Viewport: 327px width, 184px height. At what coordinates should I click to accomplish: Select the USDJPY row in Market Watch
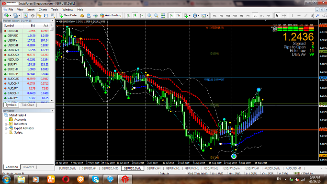[26, 40]
